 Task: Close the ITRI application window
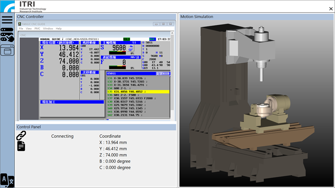(x=330, y=9)
